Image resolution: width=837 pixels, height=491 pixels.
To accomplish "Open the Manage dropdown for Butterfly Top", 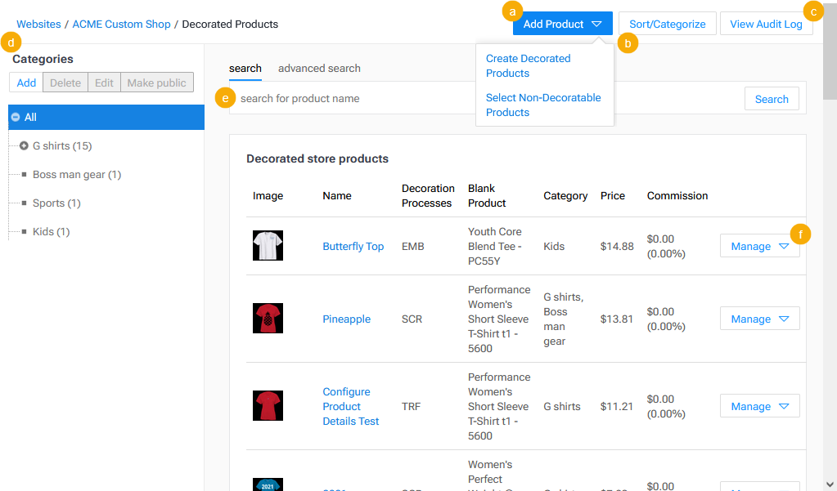I will coord(759,245).
